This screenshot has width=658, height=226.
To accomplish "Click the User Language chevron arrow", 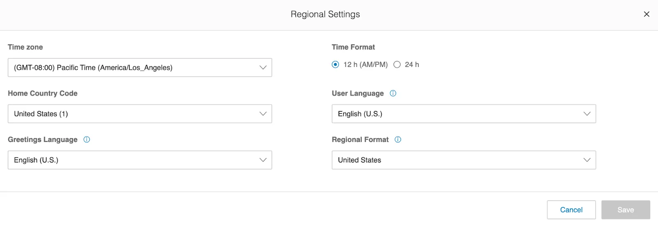I will point(587,114).
